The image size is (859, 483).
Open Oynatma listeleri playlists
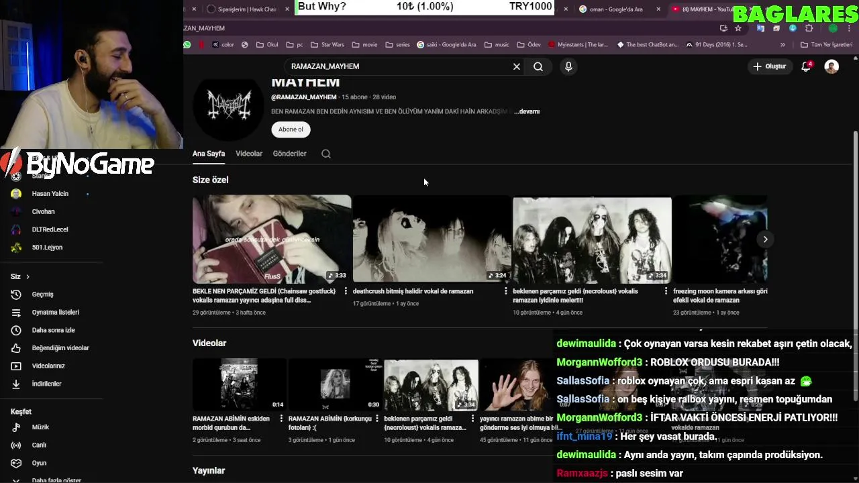click(55, 312)
